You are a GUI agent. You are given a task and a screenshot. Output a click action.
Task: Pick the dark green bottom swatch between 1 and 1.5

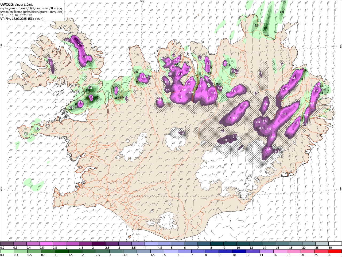61,251
